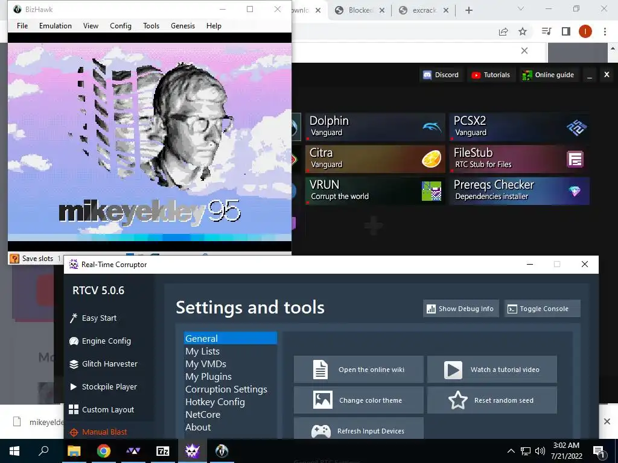Image resolution: width=618 pixels, height=463 pixels.
Task: Click the Custom Layout grid icon
Action: click(74, 409)
